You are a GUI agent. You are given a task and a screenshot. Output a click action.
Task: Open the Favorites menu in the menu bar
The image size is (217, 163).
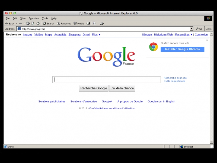point(34,18)
